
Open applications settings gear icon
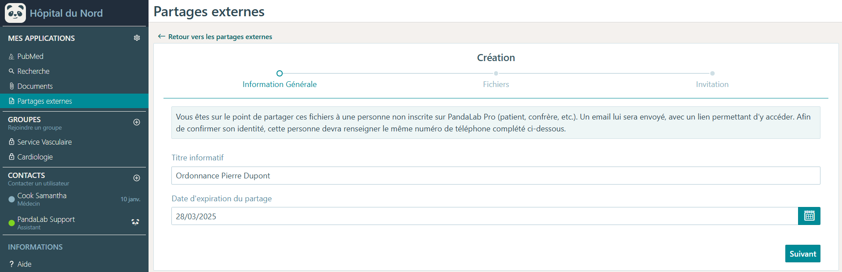137,38
